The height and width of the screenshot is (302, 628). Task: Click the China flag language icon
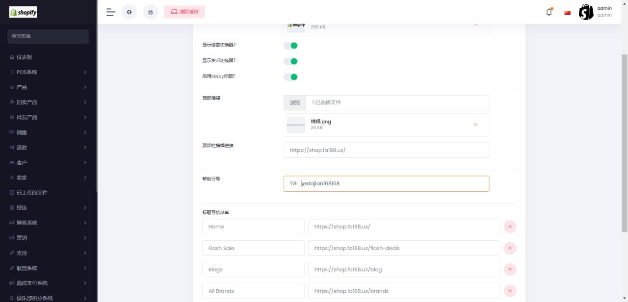(568, 12)
